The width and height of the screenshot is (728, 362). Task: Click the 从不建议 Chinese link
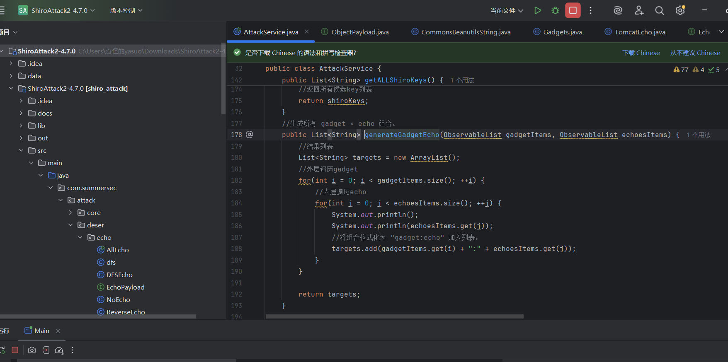695,53
